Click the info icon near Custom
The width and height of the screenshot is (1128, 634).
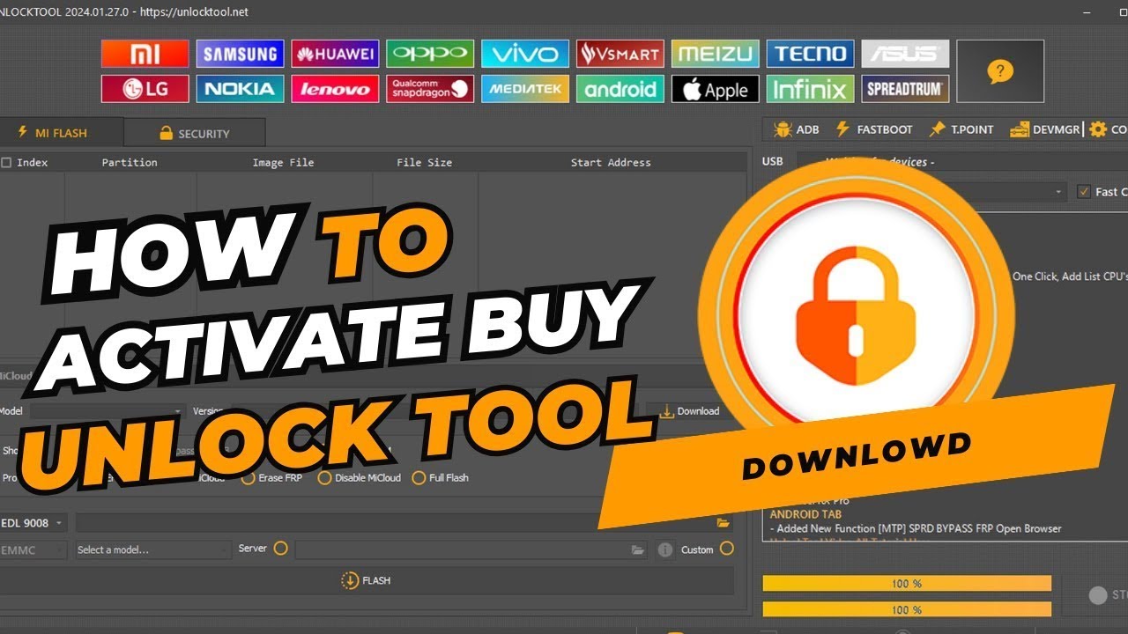(665, 549)
